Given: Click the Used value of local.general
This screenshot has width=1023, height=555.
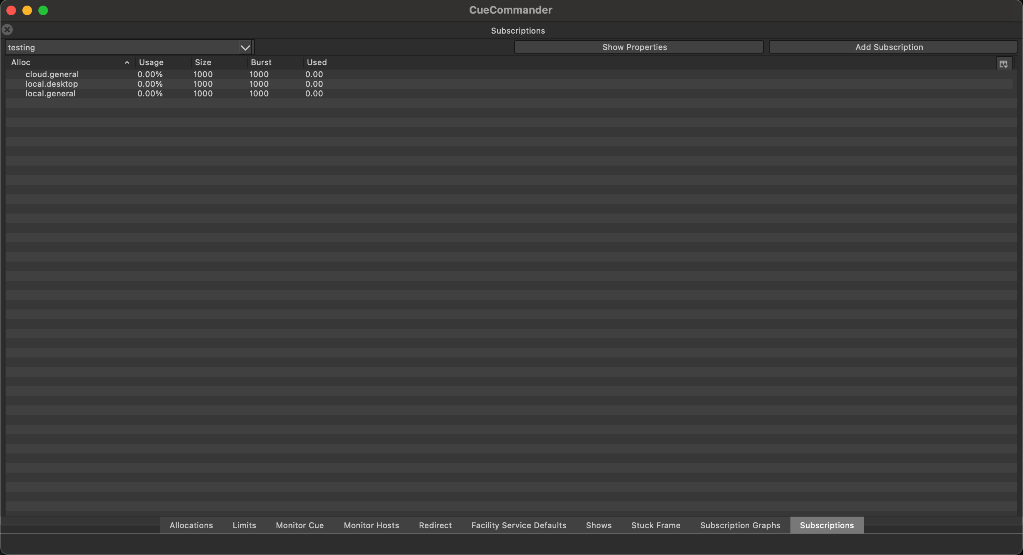Looking at the screenshot, I should (x=314, y=94).
